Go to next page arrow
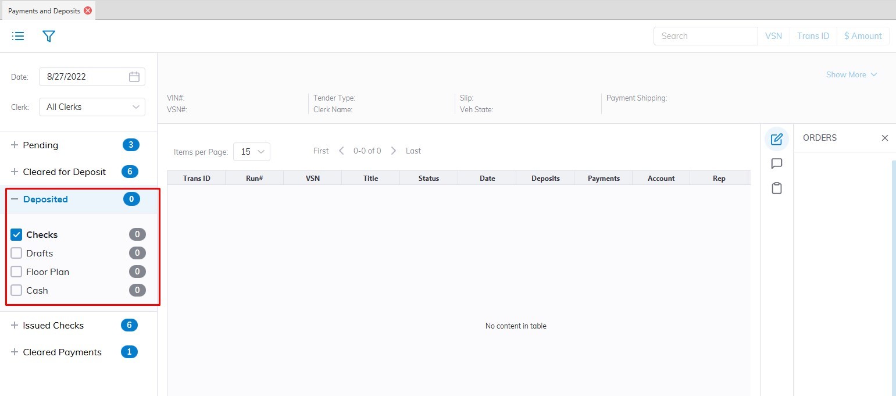This screenshot has width=896, height=396. tap(394, 151)
